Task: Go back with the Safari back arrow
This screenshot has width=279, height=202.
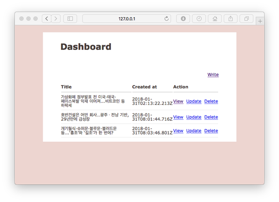Action: pyautogui.click(x=46, y=19)
